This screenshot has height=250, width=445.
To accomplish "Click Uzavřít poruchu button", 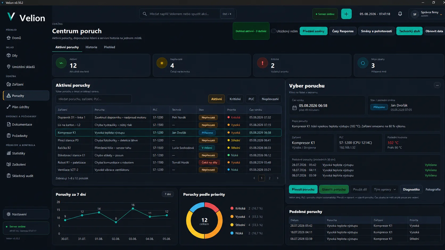I will (x=334, y=189).
